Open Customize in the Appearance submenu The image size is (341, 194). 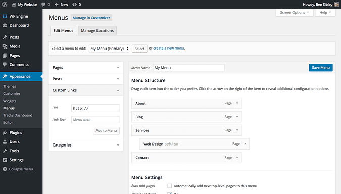pyautogui.click(x=12, y=93)
